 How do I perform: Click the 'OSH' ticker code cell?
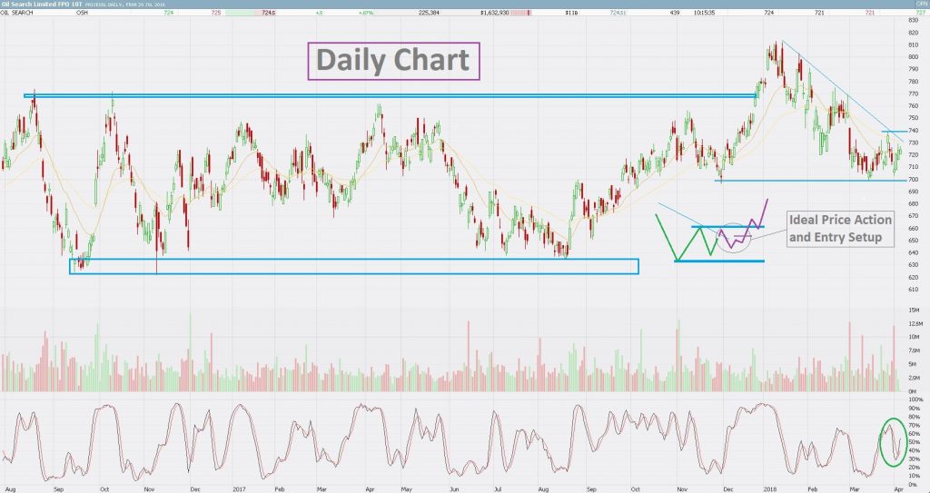click(x=81, y=13)
